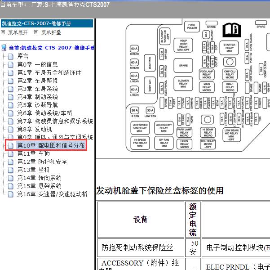270x270 pixels.
Task: Open 第0章 一般信息
Action: click(x=37, y=64)
